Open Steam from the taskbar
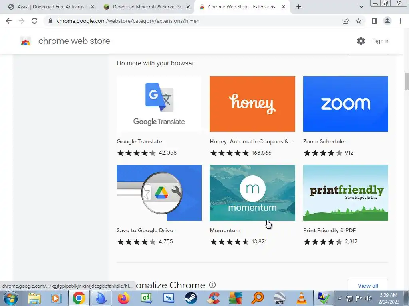409x306 pixels. [x=191, y=298]
